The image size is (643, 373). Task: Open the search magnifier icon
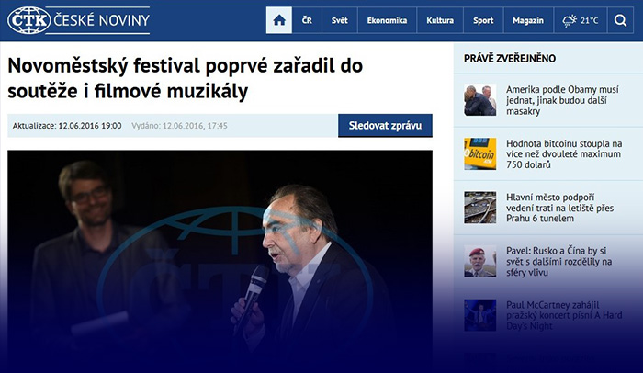(x=620, y=20)
